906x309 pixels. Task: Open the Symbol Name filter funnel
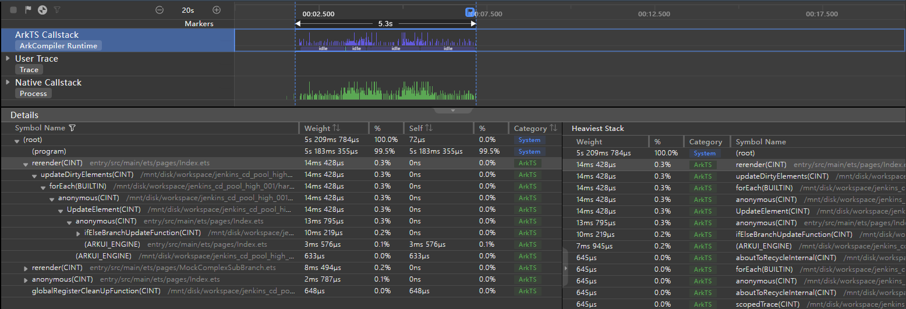click(72, 128)
